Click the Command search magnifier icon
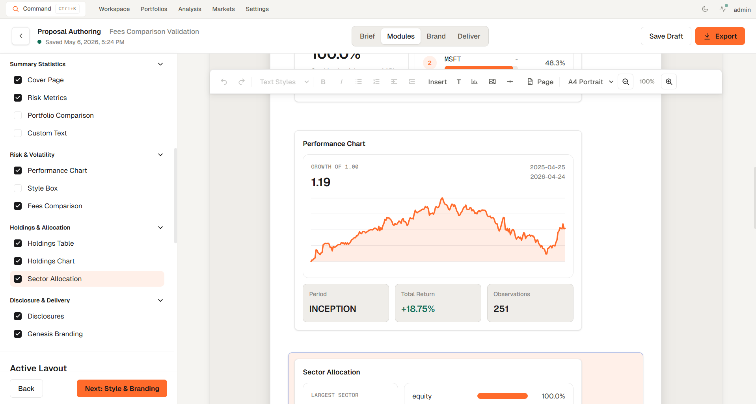The width and height of the screenshot is (756, 404). [x=16, y=9]
